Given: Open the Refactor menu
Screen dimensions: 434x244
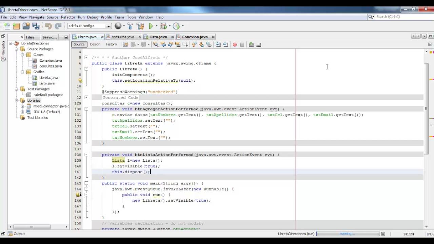Looking at the screenshot, I should (x=68, y=17).
